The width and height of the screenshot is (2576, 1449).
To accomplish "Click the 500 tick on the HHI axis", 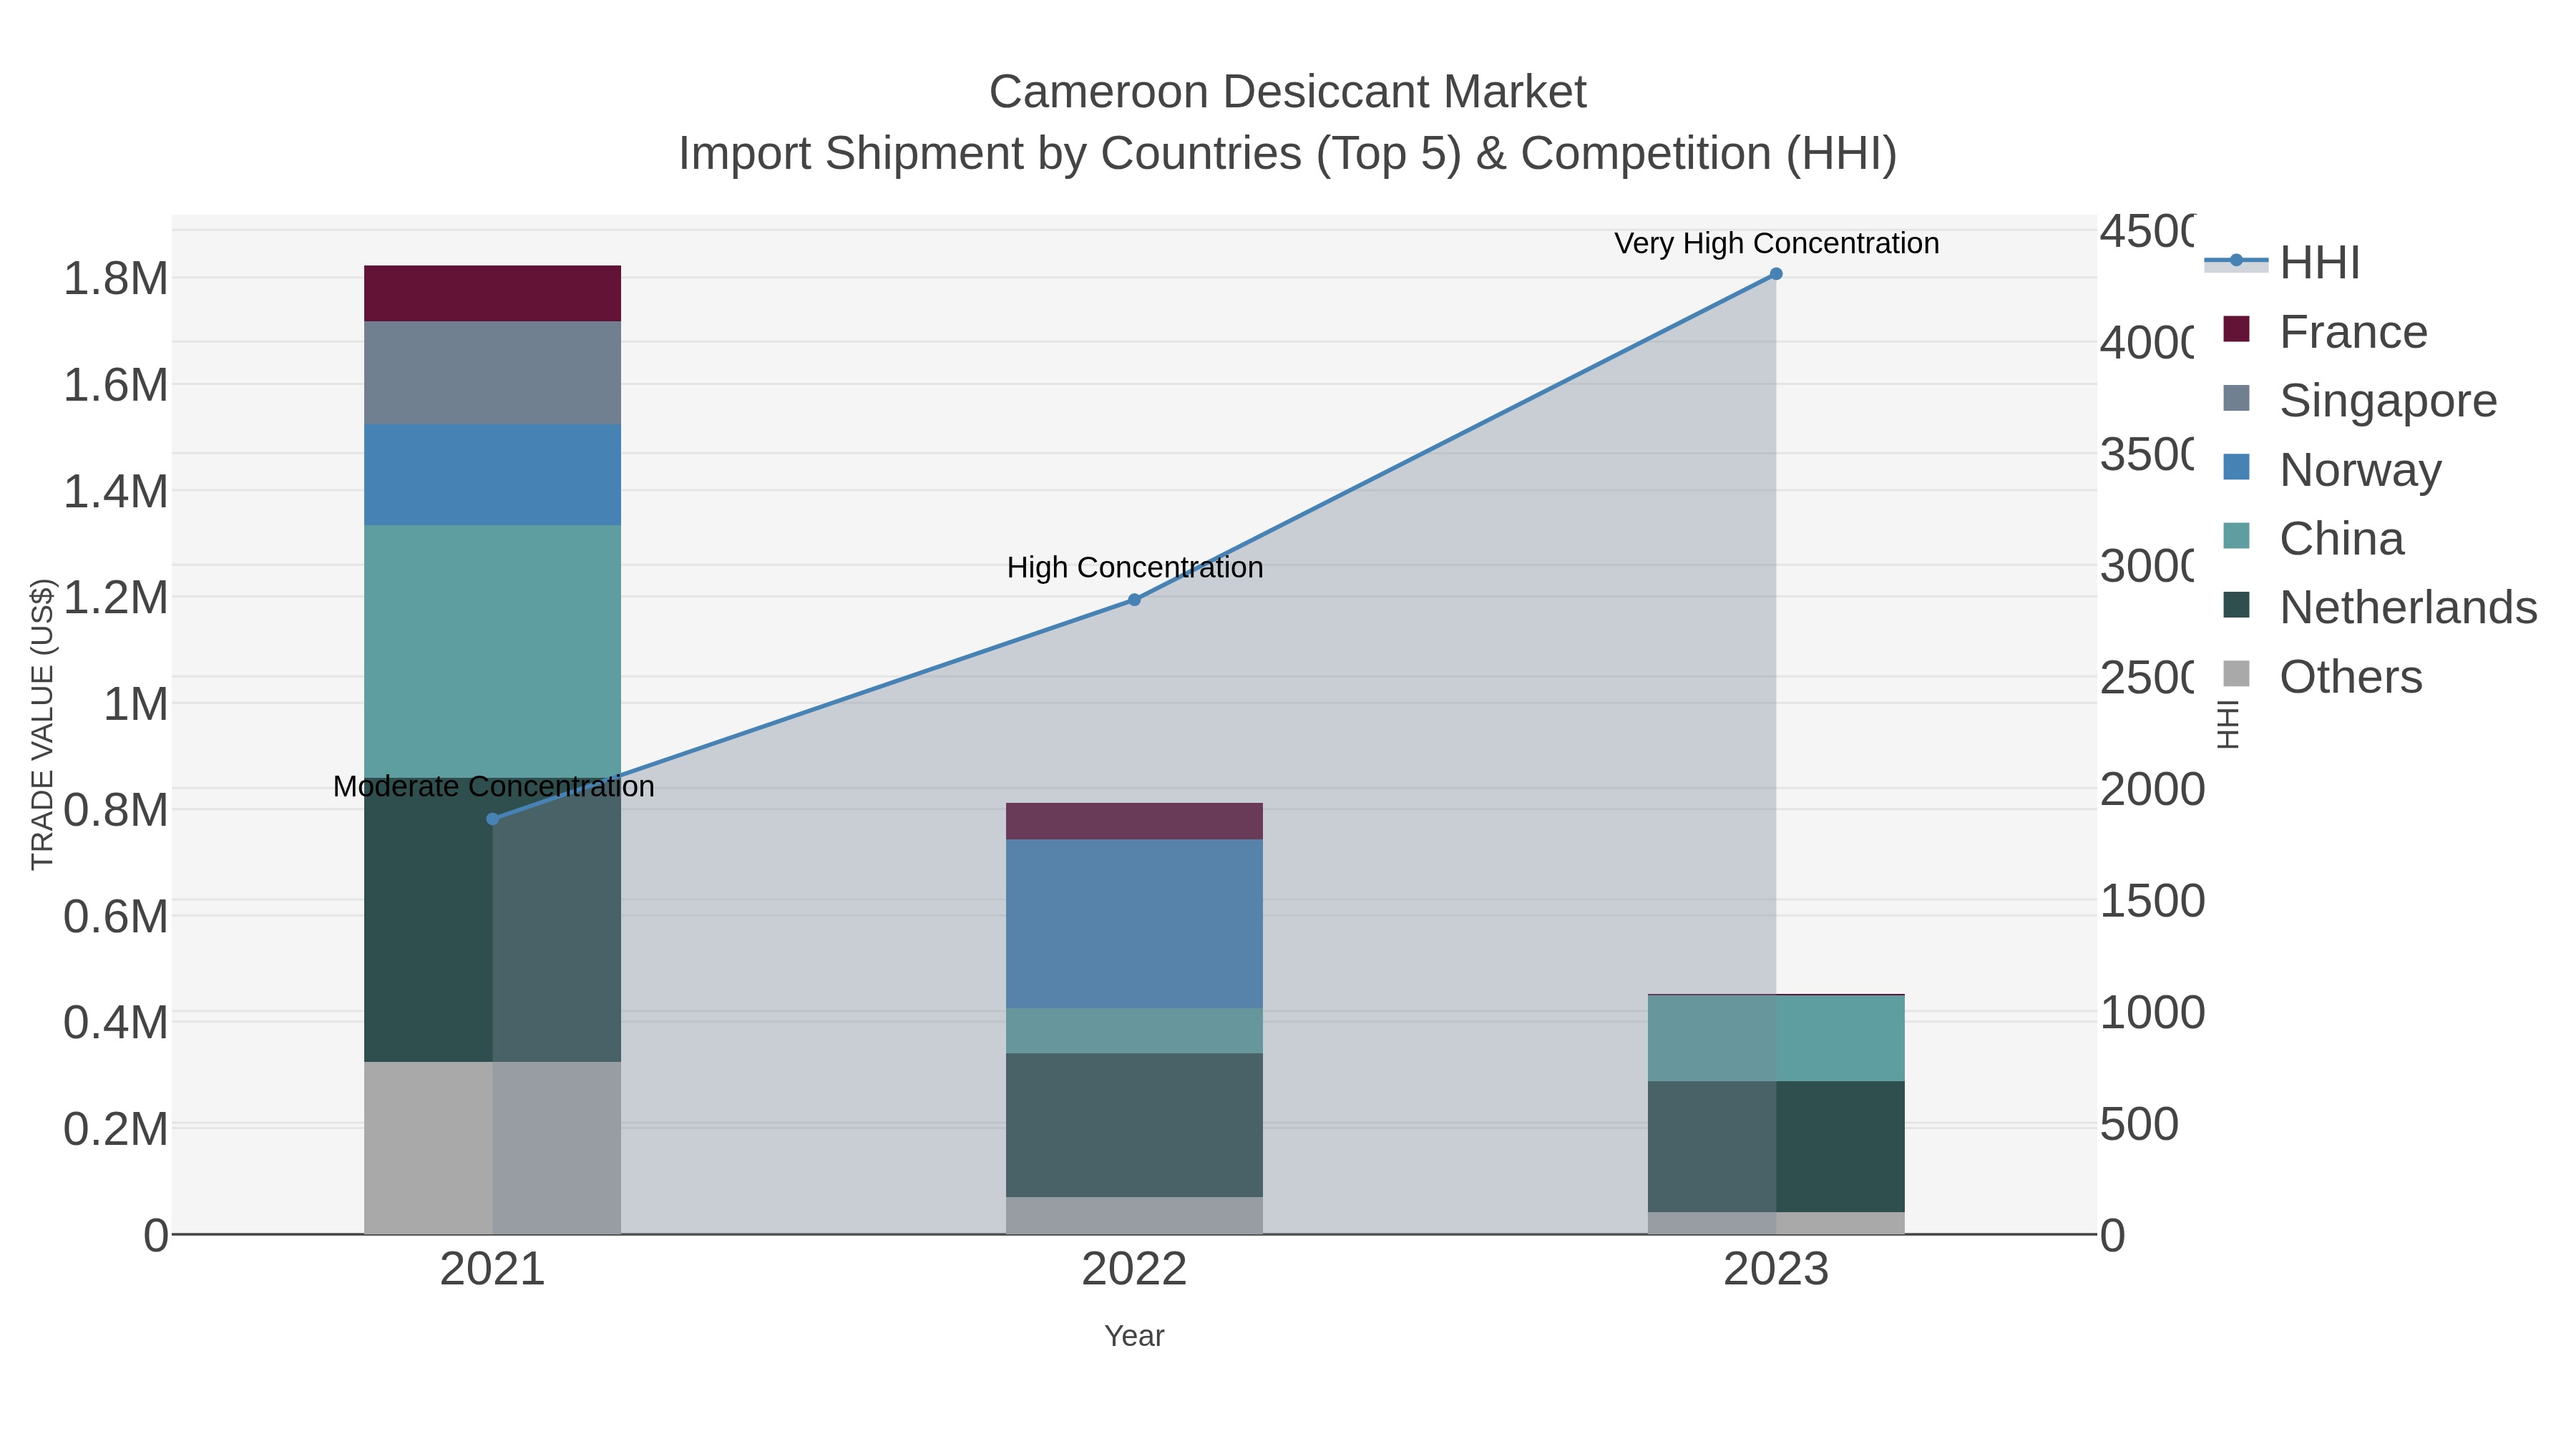I will pyautogui.click(x=2139, y=1124).
